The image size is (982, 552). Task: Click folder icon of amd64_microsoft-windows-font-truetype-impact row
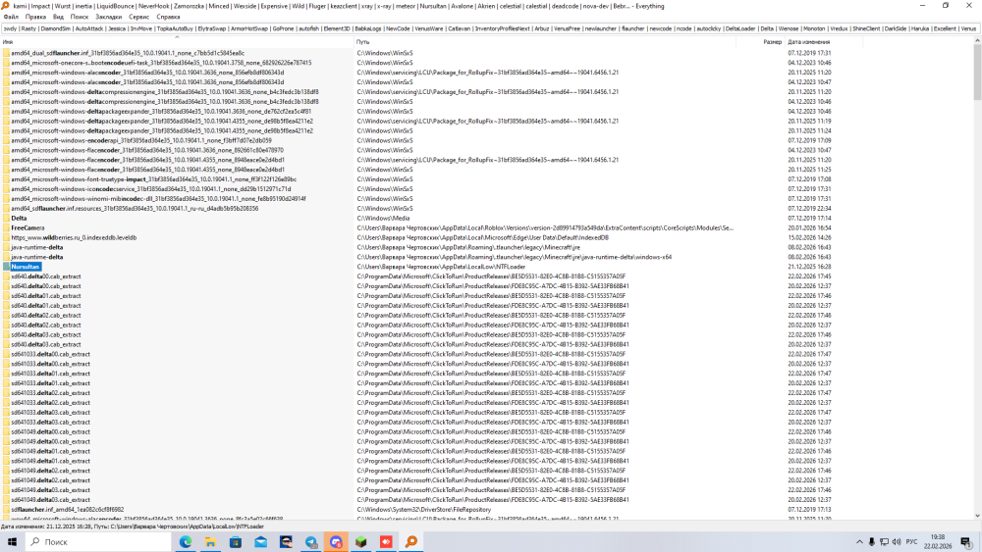6,179
